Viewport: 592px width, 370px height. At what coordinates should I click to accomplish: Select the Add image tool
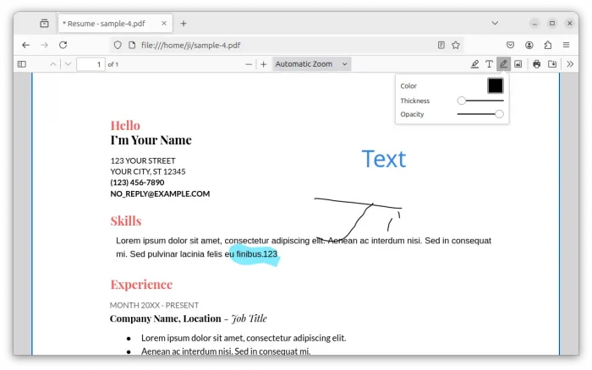pos(518,64)
